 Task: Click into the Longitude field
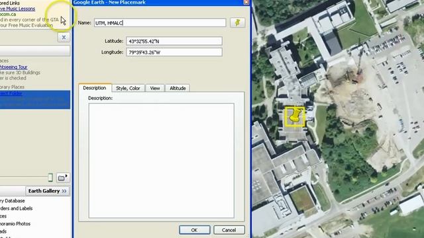coord(174,52)
